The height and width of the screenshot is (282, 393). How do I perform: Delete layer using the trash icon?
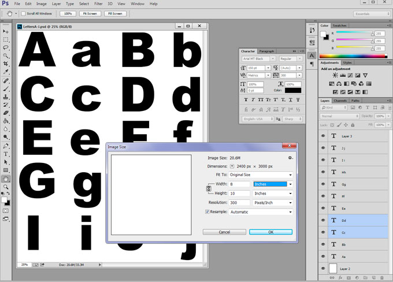coord(381,277)
